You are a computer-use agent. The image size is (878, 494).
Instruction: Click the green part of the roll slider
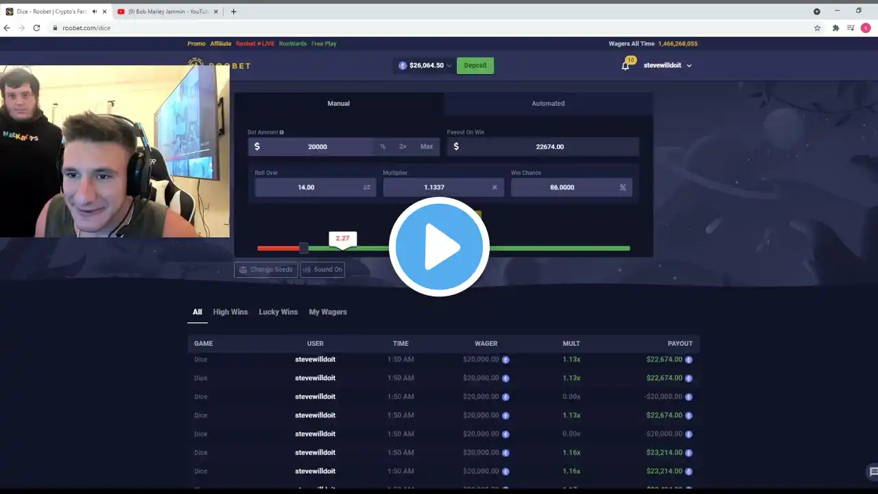tap(468, 248)
